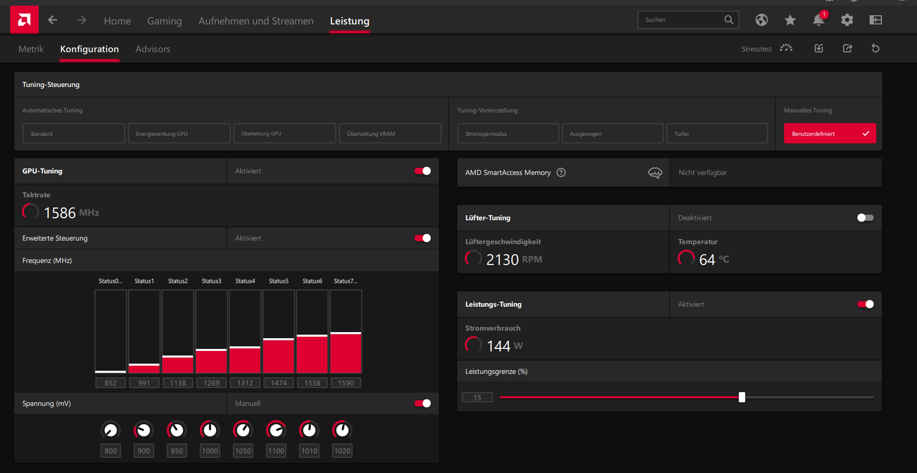Image resolution: width=917 pixels, height=473 pixels.
Task: Open the Gaming tab
Action: (164, 21)
